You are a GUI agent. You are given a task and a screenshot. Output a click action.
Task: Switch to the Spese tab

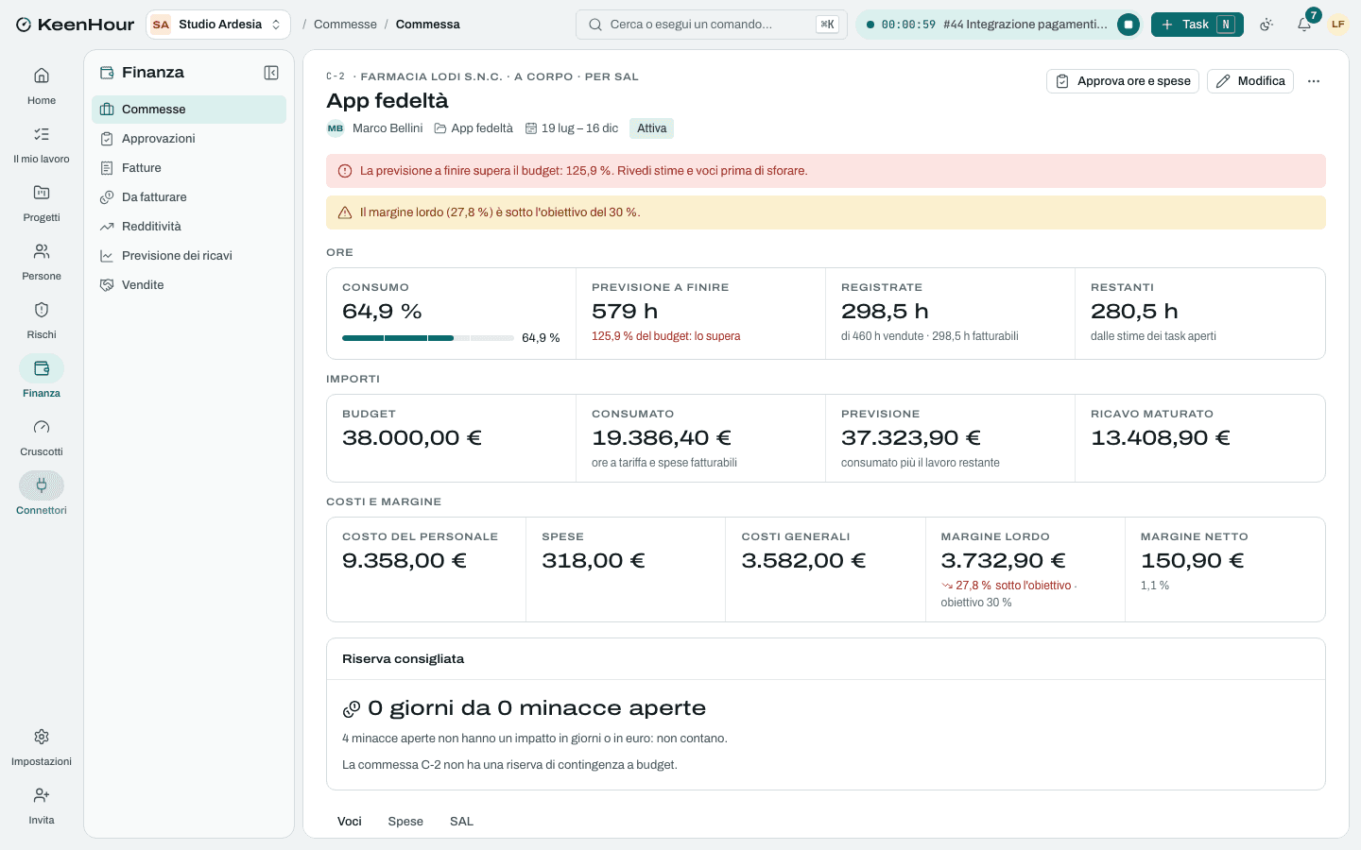pos(405,821)
